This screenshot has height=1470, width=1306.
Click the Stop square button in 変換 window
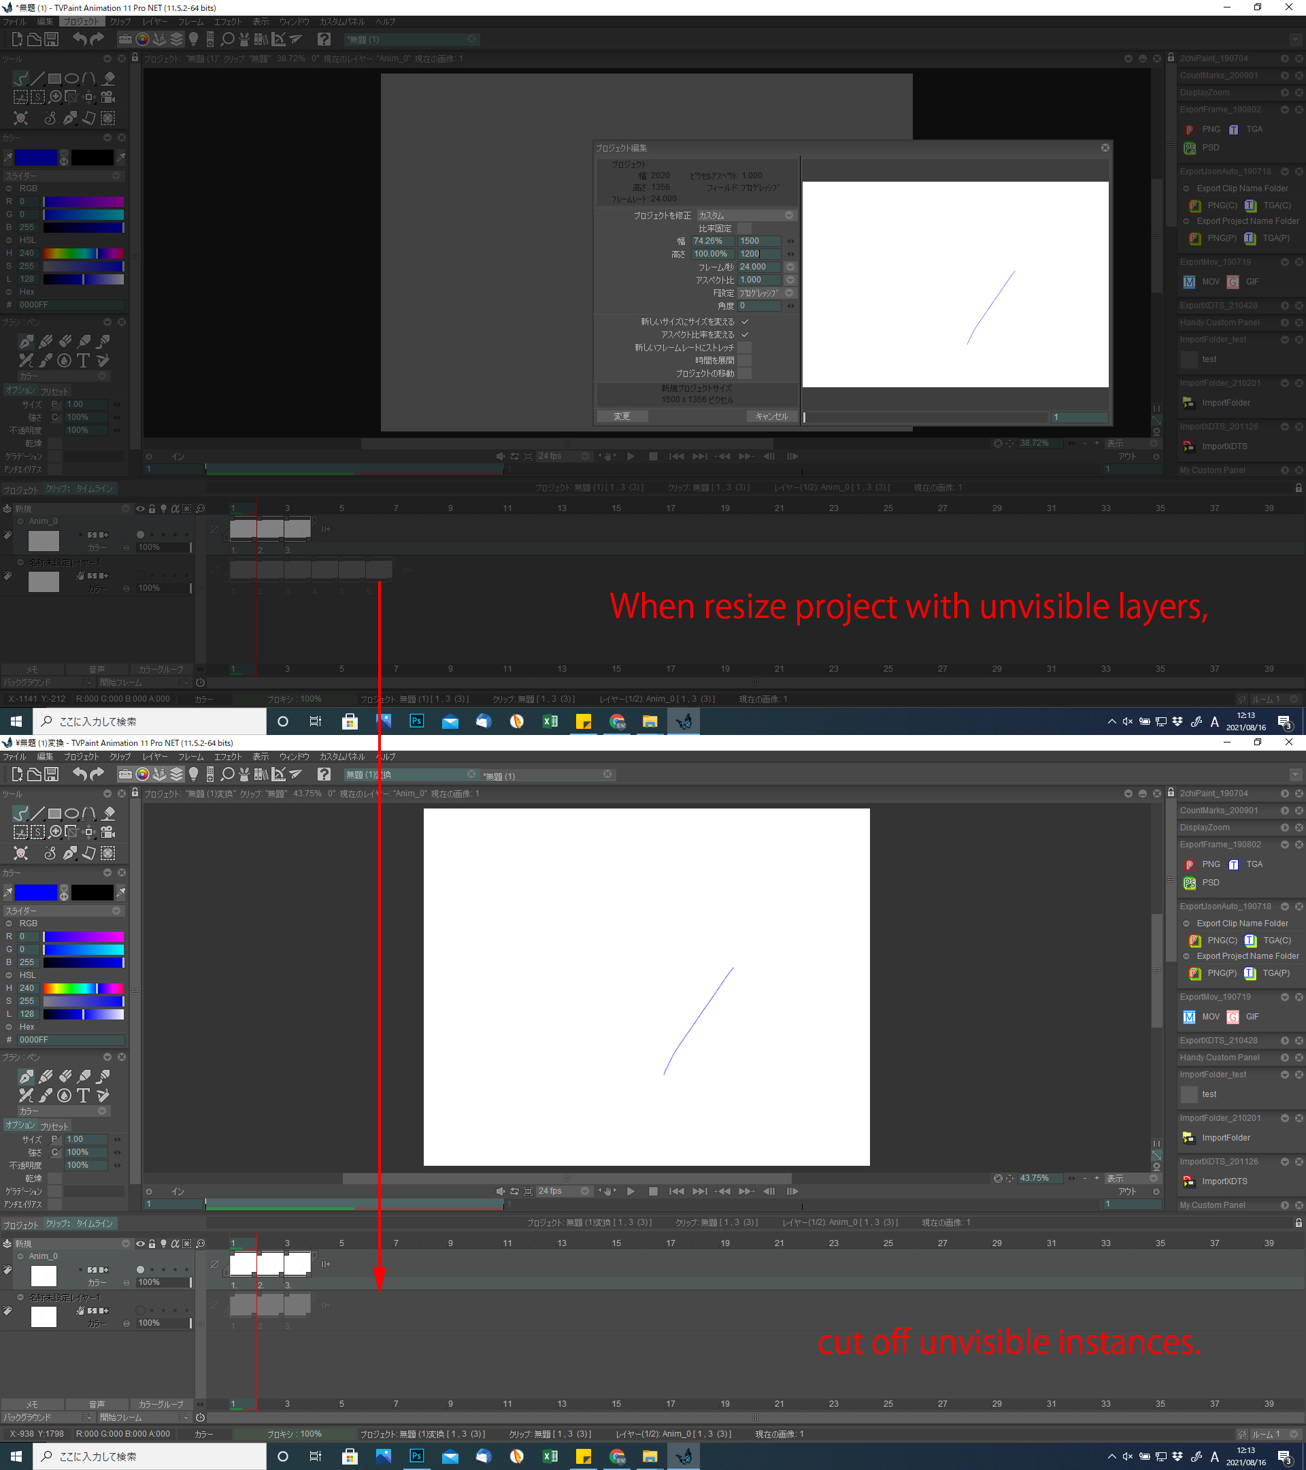coord(652,1191)
